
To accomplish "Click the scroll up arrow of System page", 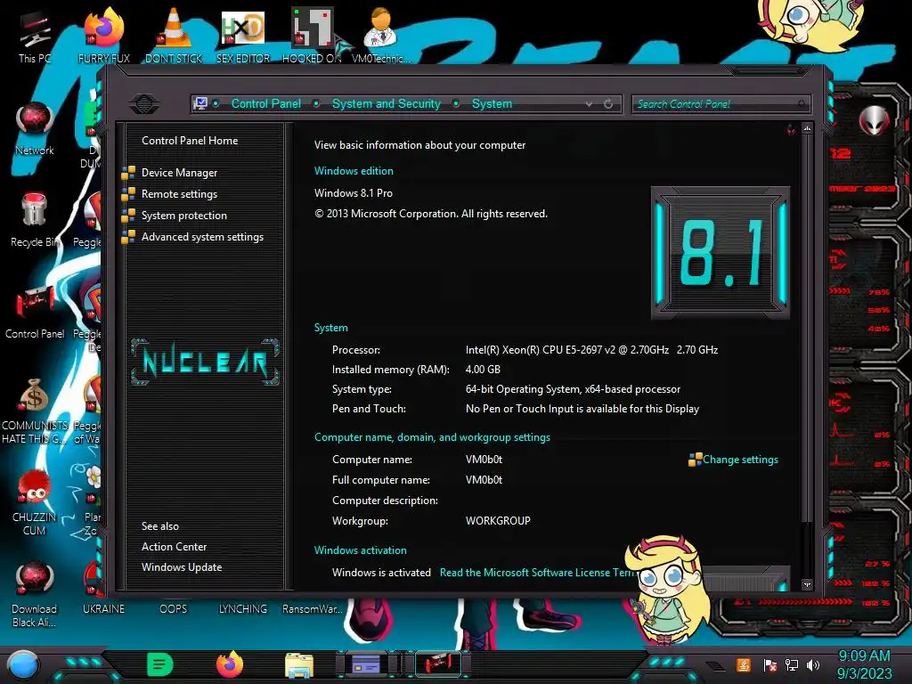I will [807, 128].
